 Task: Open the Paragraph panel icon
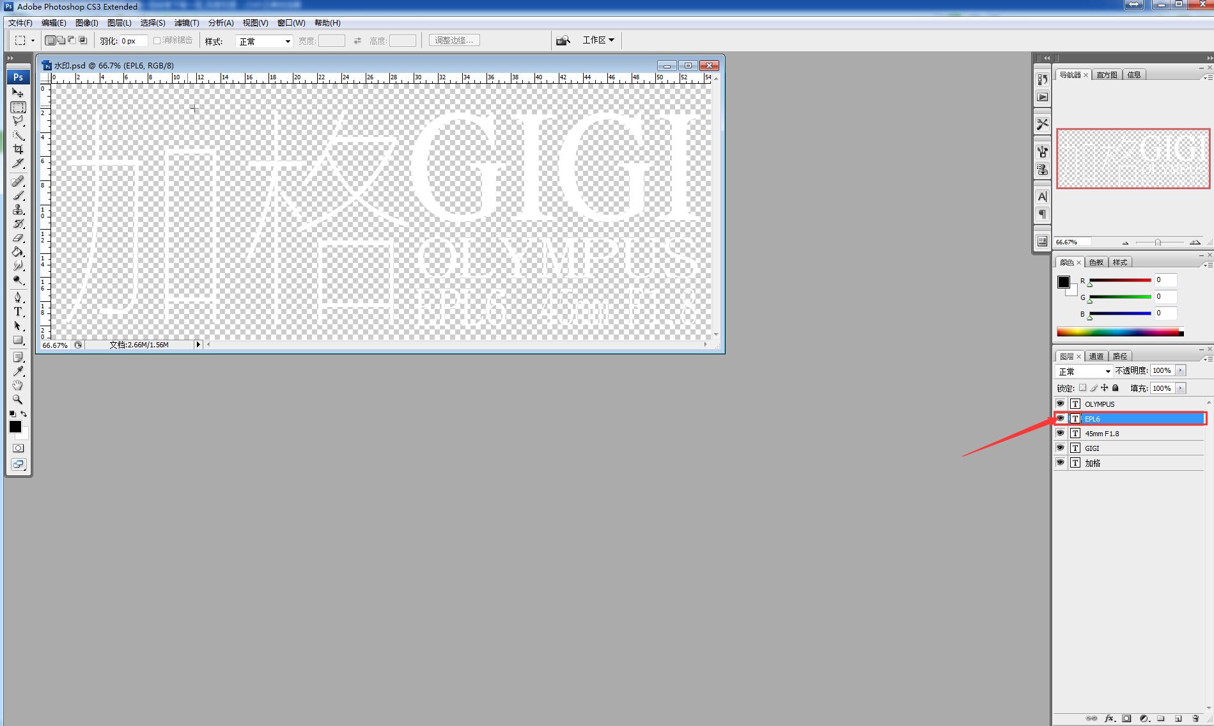pyautogui.click(x=1042, y=214)
